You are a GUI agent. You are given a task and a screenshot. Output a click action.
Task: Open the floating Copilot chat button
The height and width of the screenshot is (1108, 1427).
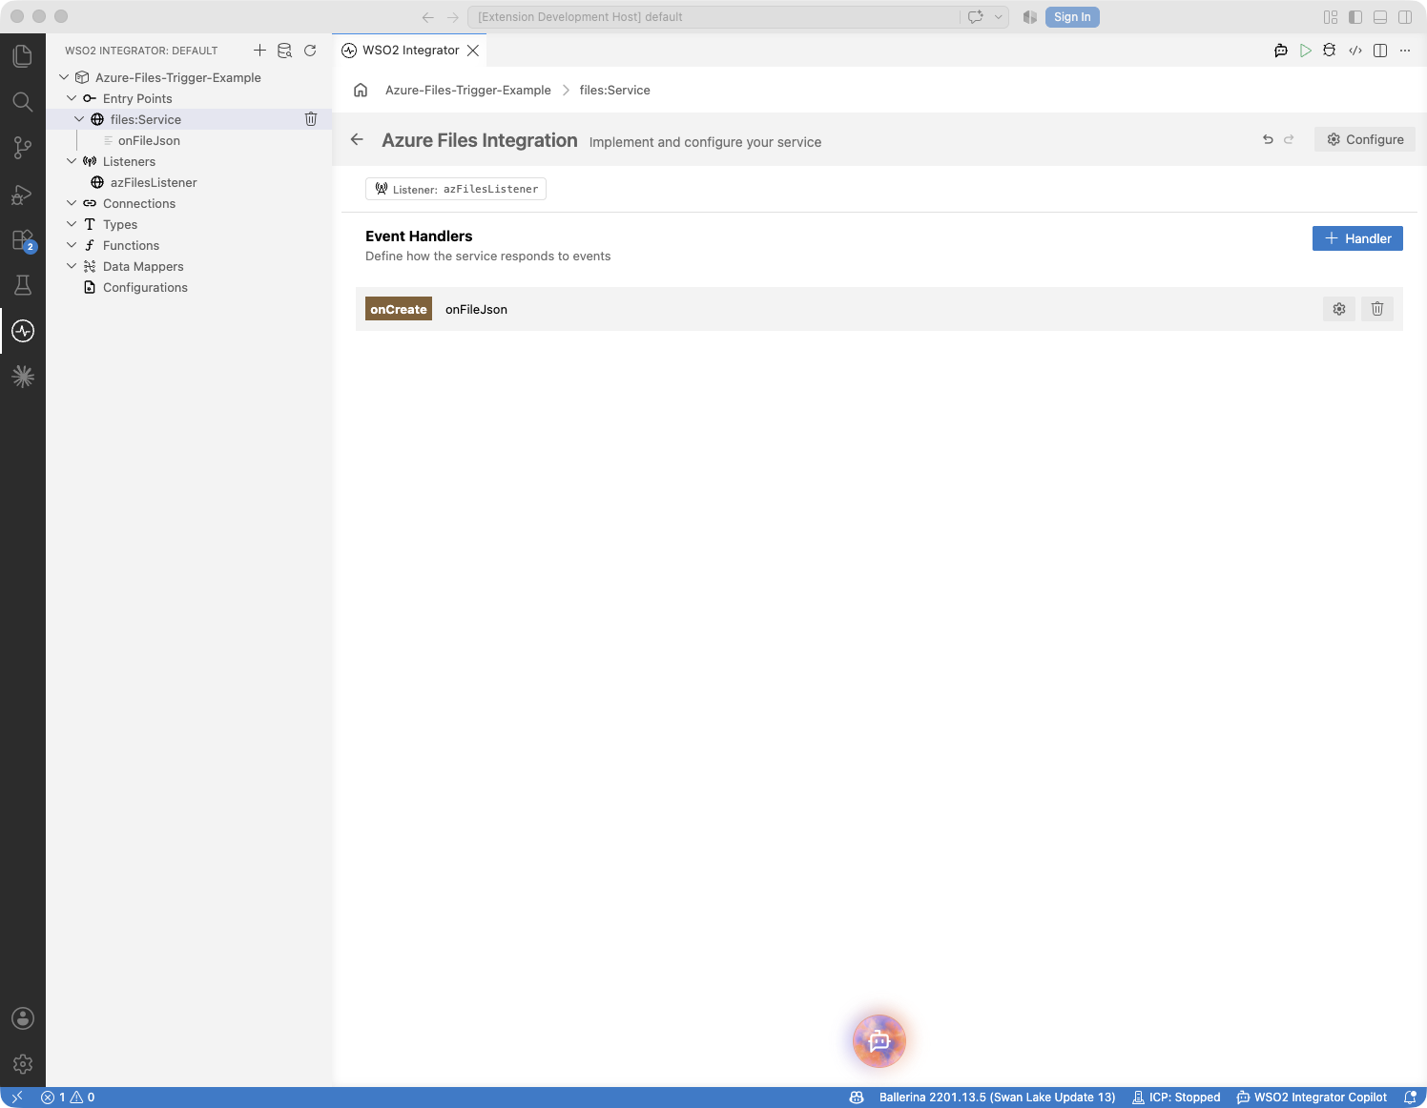[x=879, y=1041]
